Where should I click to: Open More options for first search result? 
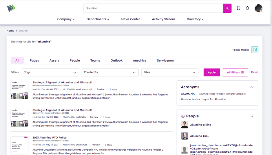(x=113, y=90)
